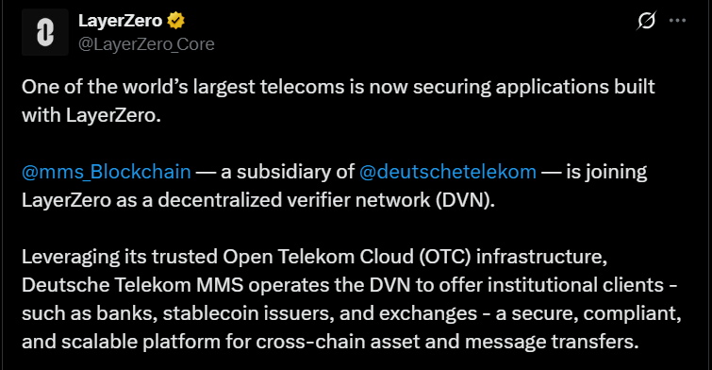Click the LayerZero display name
The width and height of the screenshot is (712, 370).
pyautogui.click(x=121, y=21)
